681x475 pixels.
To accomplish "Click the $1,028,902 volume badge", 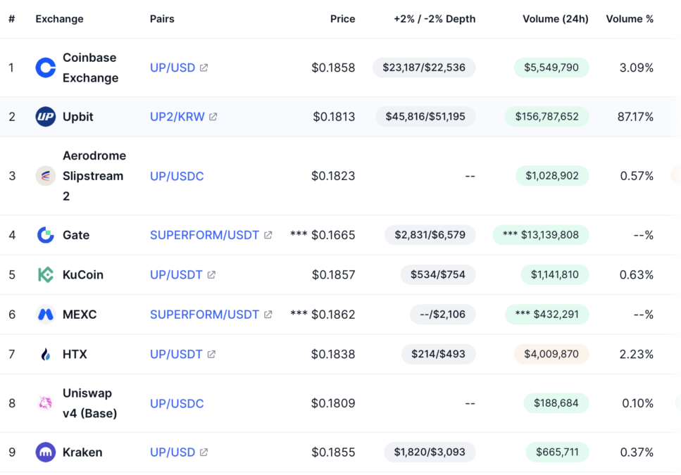I will (x=552, y=176).
